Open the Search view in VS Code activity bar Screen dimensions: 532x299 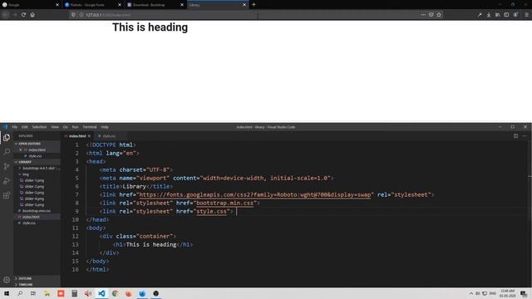tap(7, 151)
